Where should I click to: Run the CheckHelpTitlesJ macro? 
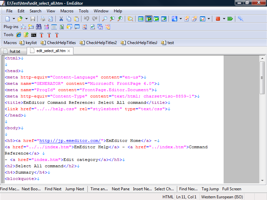tap(139, 43)
